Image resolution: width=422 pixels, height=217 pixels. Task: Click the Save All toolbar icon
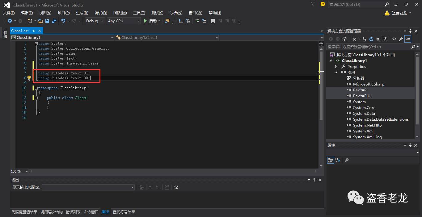click(x=54, y=21)
